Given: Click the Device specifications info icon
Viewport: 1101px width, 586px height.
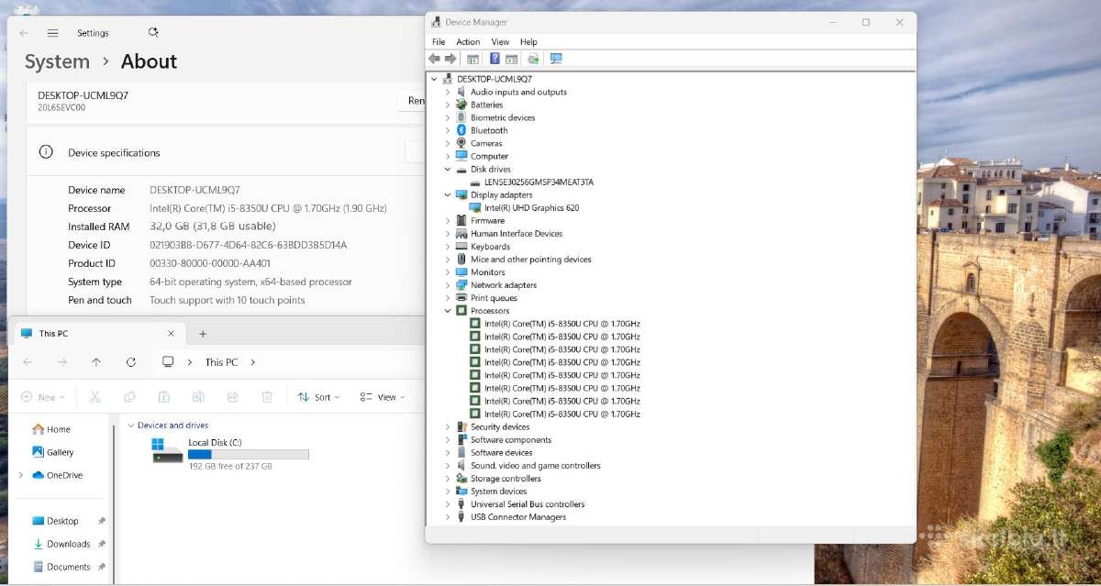Looking at the screenshot, I should (45, 152).
